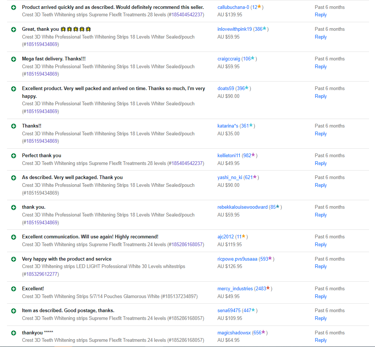The width and height of the screenshot is (375, 347).
Task: Reply to craigccraig's "Mega fast delivery" feedback
Action: [321, 67]
